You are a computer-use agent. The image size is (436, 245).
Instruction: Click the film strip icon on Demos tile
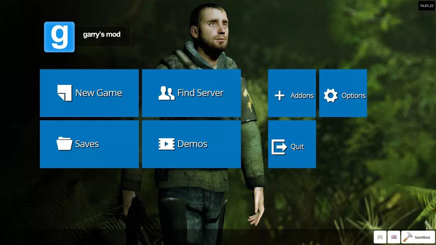click(166, 144)
